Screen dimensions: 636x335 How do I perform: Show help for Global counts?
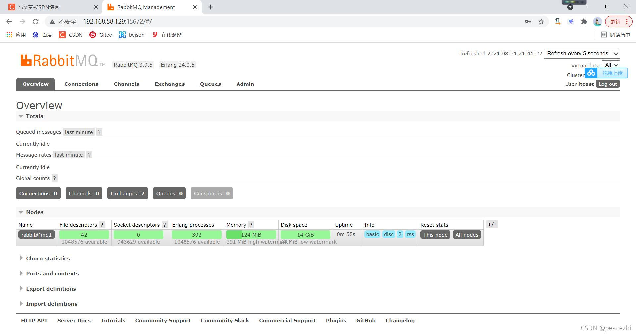(54, 178)
